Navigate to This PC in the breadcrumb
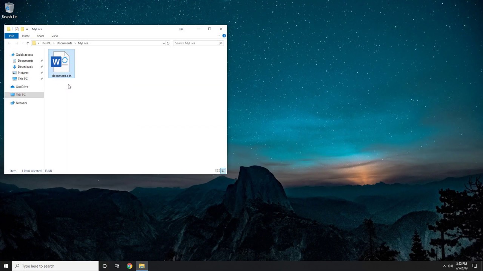The height and width of the screenshot is (271, 483). tap(46, 43)
